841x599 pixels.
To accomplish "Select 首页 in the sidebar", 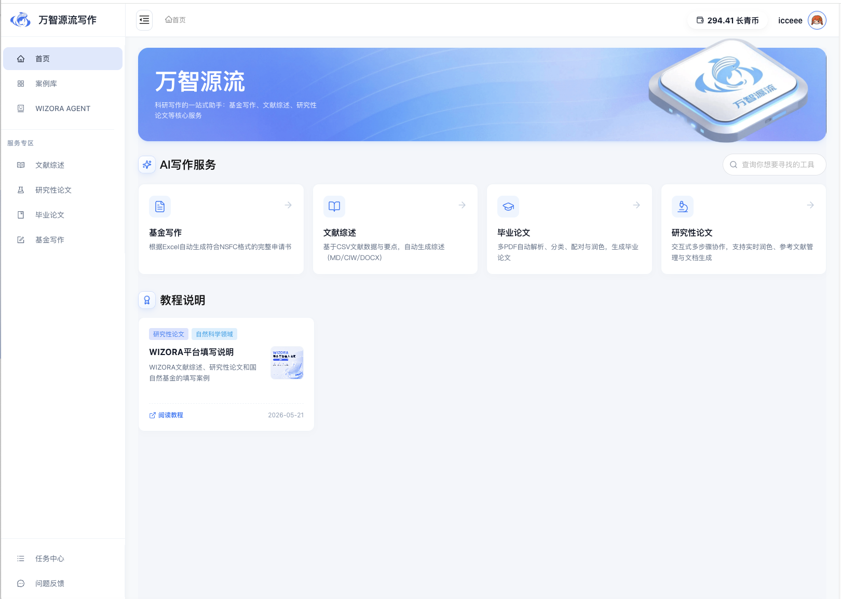I will (63, 59).
